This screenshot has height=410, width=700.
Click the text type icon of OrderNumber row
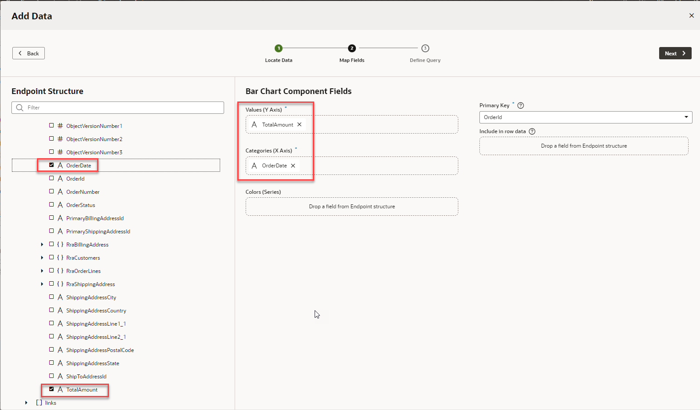click(x=60, y=192)
